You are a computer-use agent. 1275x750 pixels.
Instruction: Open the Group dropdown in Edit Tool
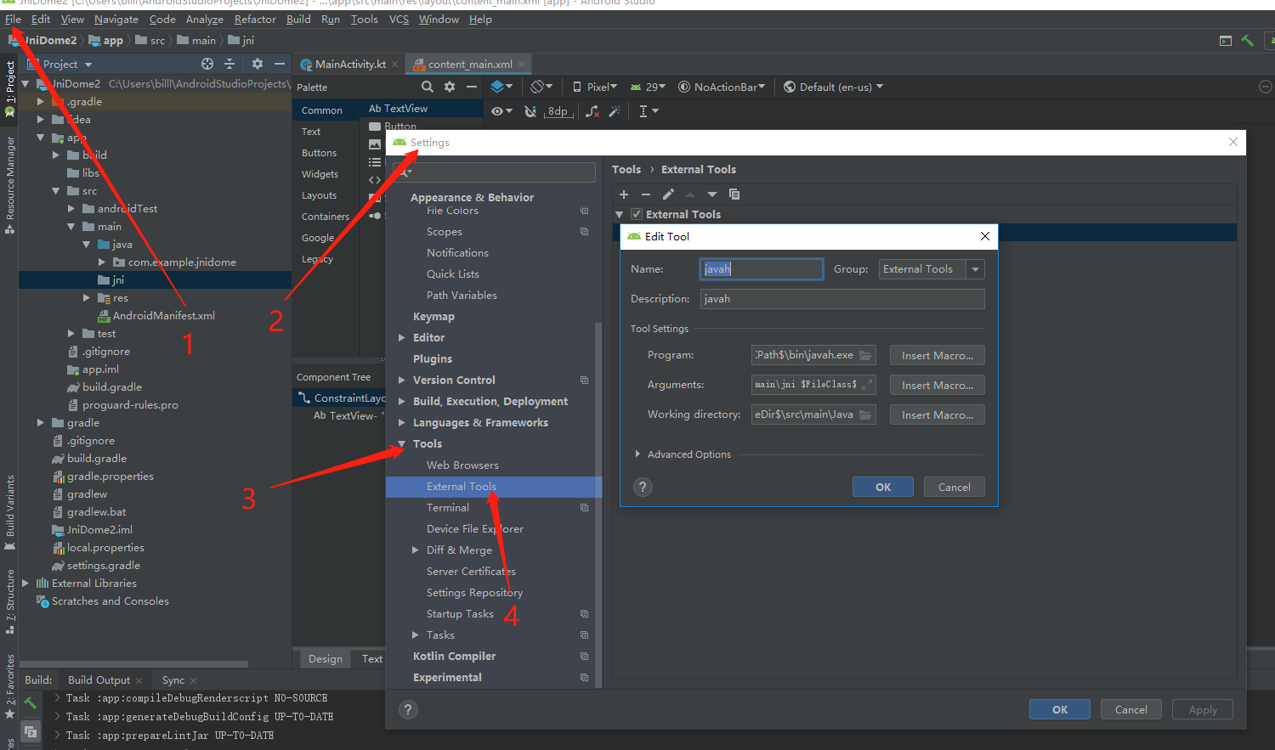(x=976, y=269)
